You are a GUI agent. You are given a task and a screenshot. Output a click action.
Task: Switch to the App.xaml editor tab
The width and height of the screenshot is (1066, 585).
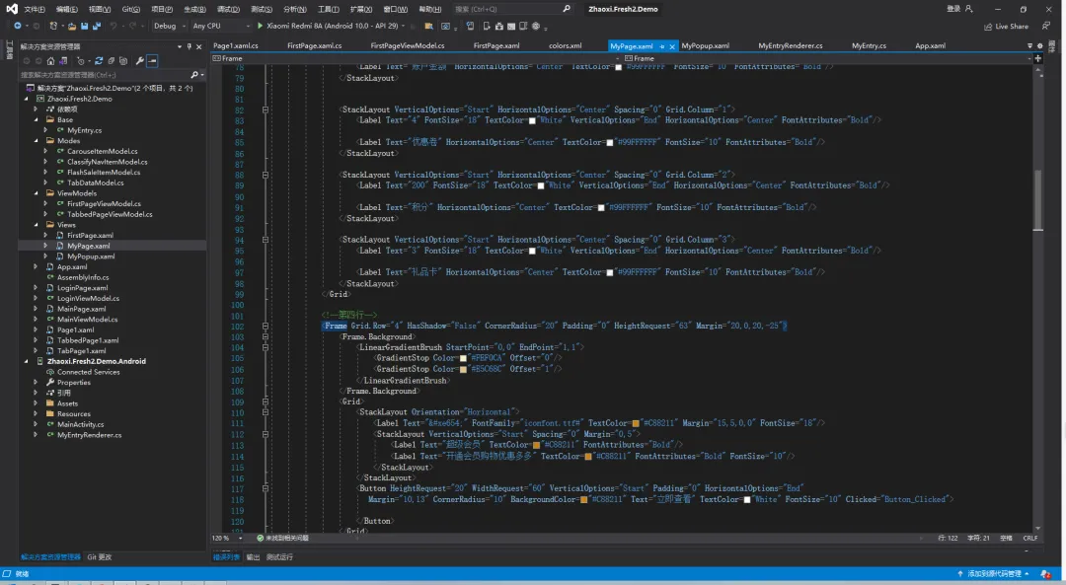(930, 45)
